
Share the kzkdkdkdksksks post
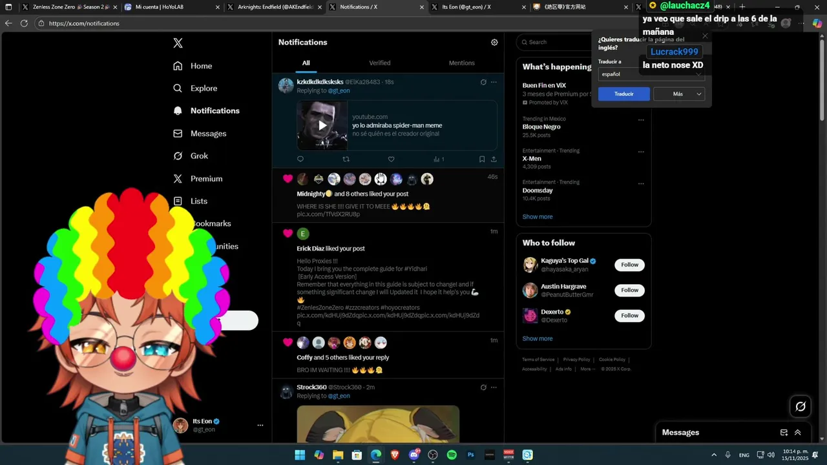click(494, 159)
